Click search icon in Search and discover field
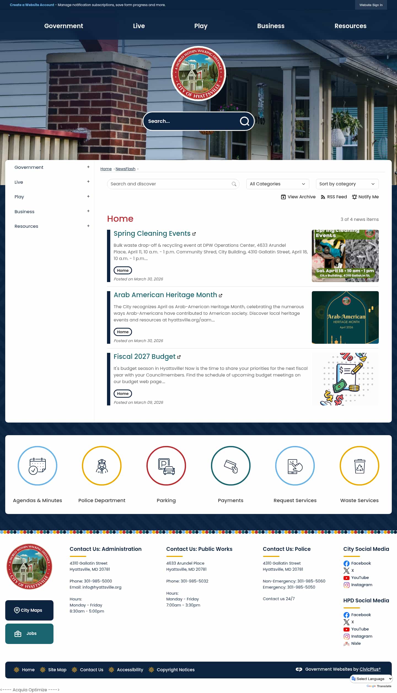Image resolution: width=397 pixels, height=693 pixels. (x=234, y=184)
